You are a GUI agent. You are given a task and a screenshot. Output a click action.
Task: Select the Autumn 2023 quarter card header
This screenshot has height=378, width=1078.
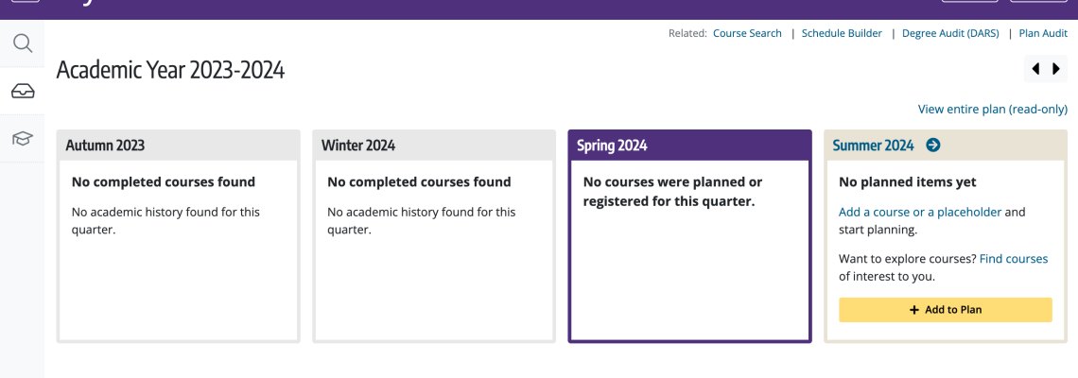pyautogui.click(x=178, y=145)
